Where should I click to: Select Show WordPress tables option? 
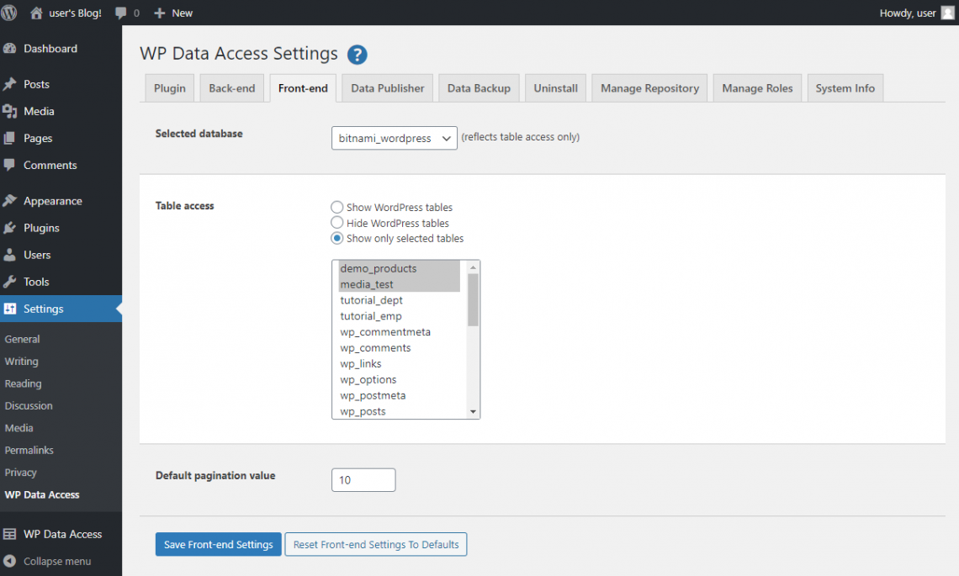pyautogui.click(x=336, y=207)
